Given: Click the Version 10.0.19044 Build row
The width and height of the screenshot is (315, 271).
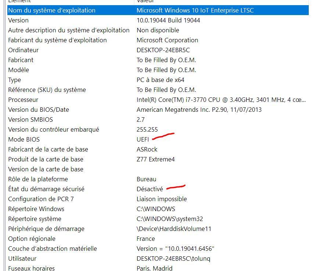Looking at the screenshot, I should pyautogui.click(x=18, y=20).
